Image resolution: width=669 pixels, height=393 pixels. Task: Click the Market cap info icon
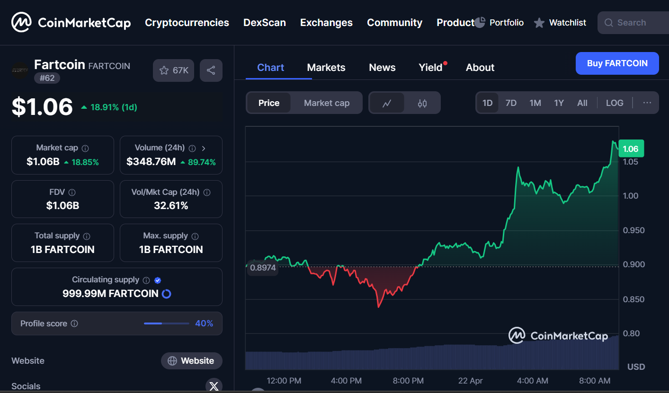click(x=85, y=148)
